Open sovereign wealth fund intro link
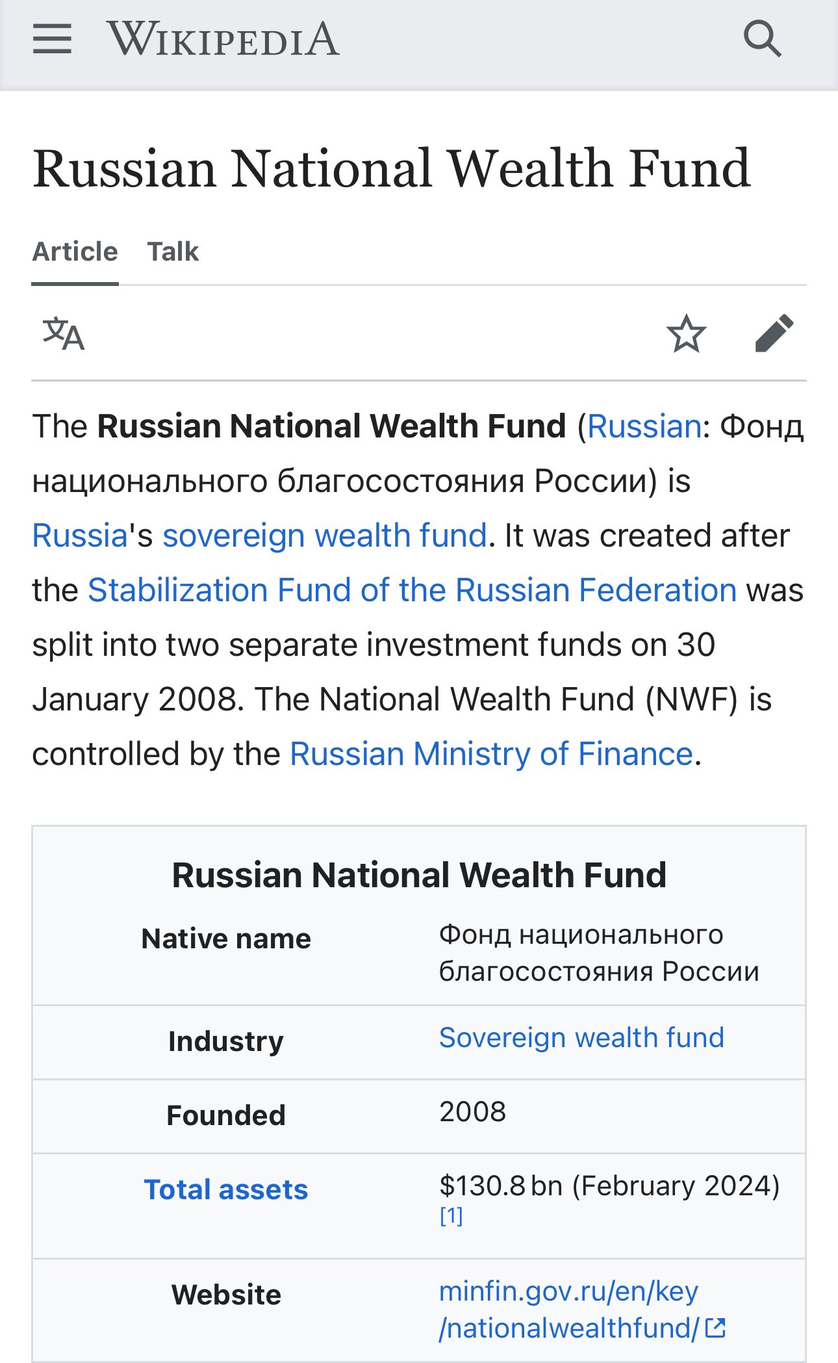The width and height of the screenshot is (838, 1363). point(324,536)
